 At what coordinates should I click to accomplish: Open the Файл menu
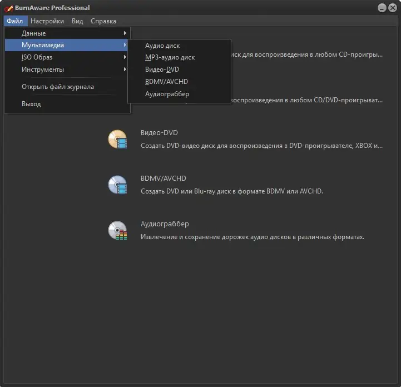coord(15,21)
